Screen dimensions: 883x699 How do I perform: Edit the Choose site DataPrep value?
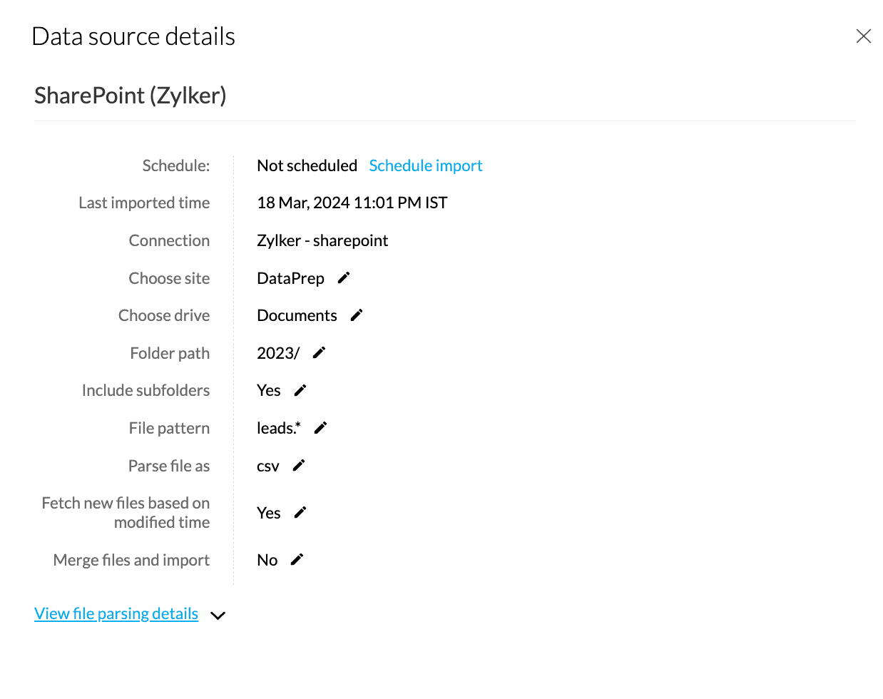click(344, 278)
